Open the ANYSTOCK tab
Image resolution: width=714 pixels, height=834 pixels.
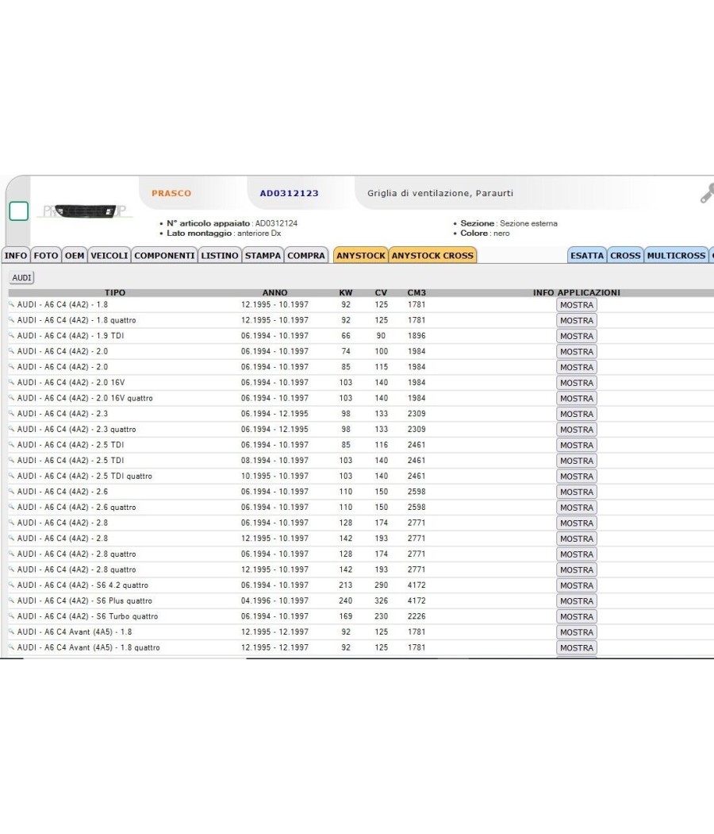[x=361, y=256]
